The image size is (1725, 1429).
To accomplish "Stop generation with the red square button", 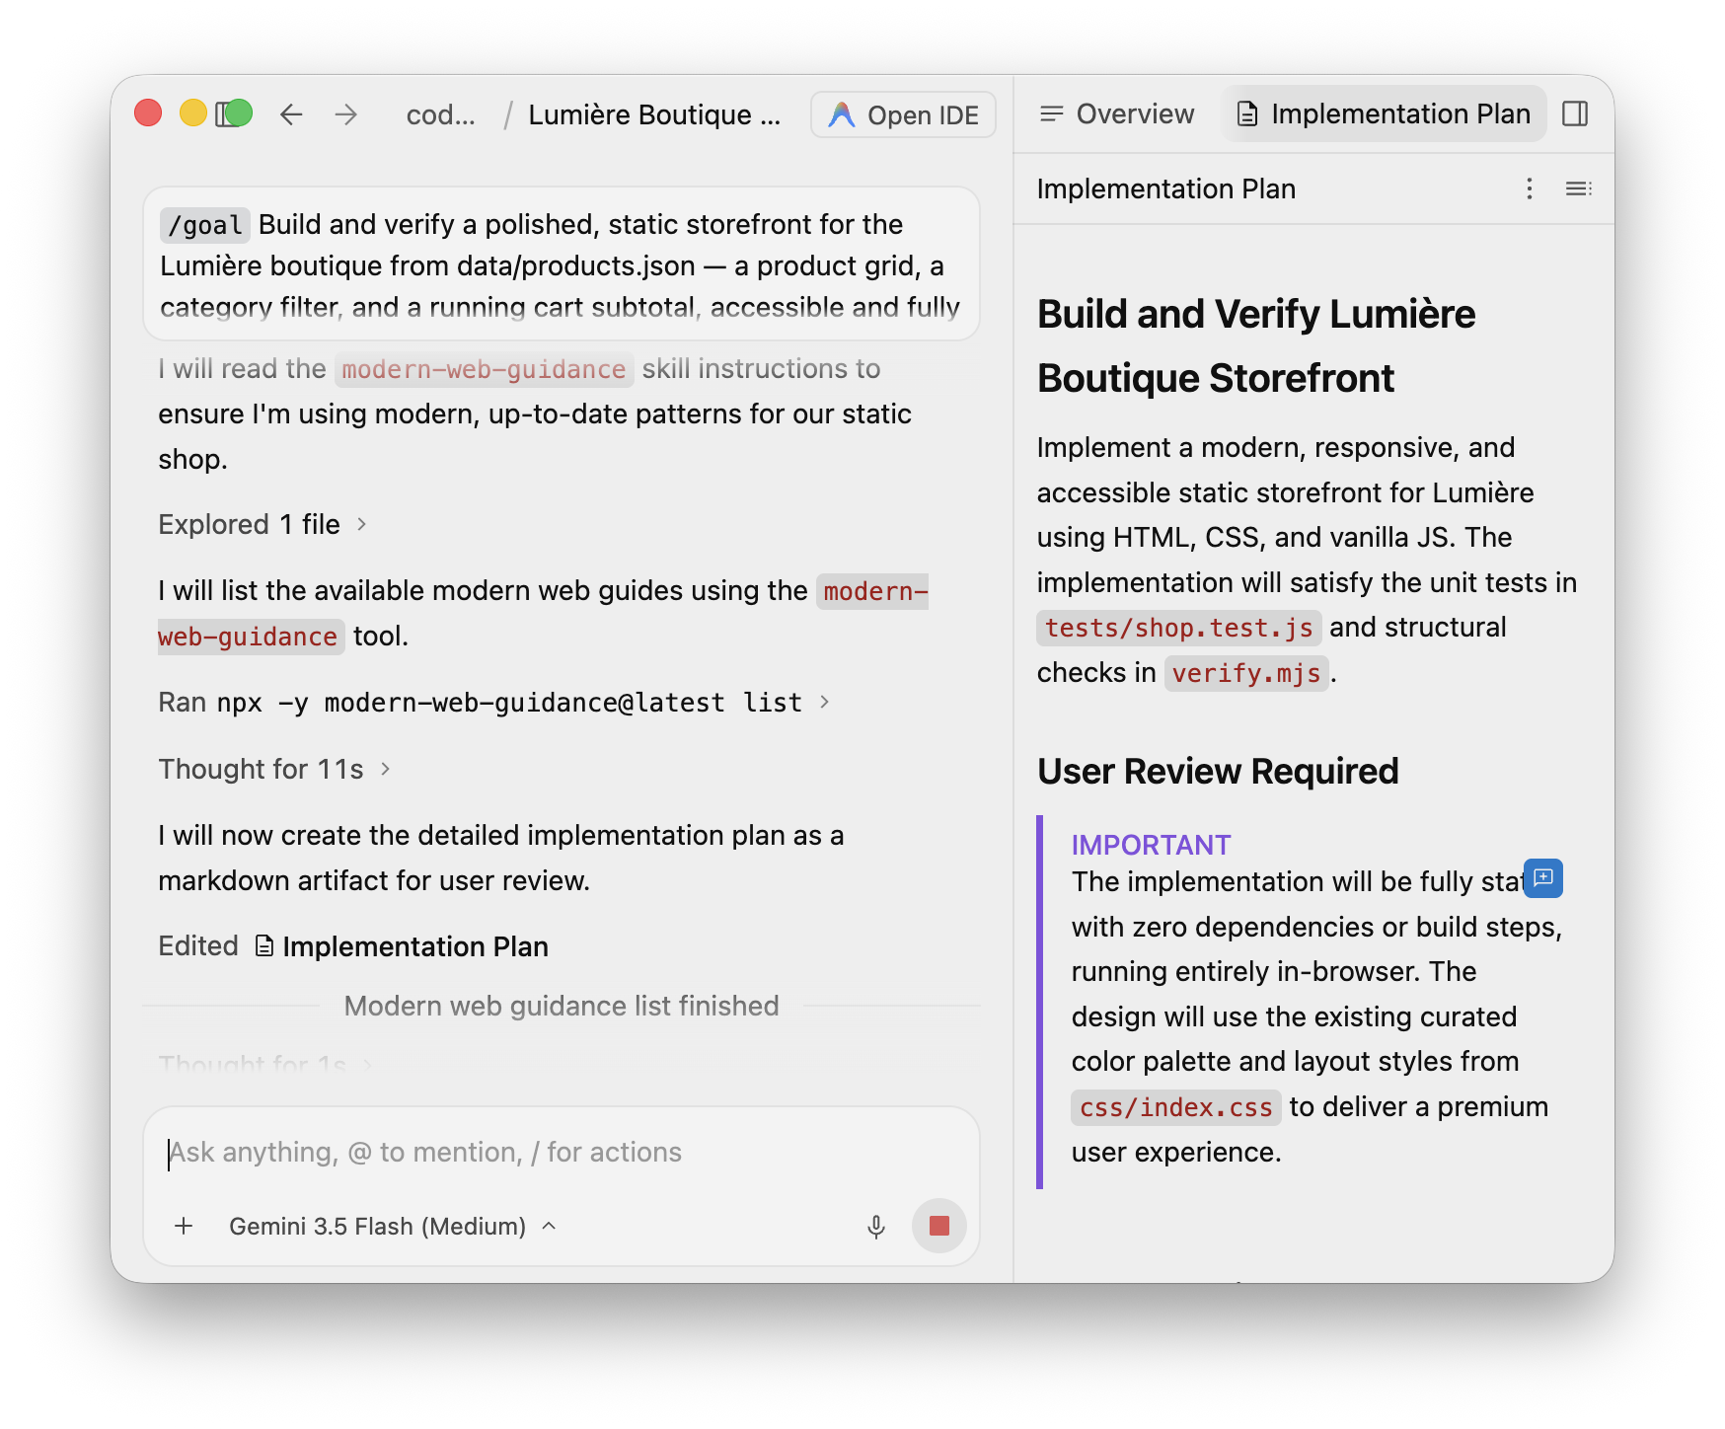I will 938,1226.
